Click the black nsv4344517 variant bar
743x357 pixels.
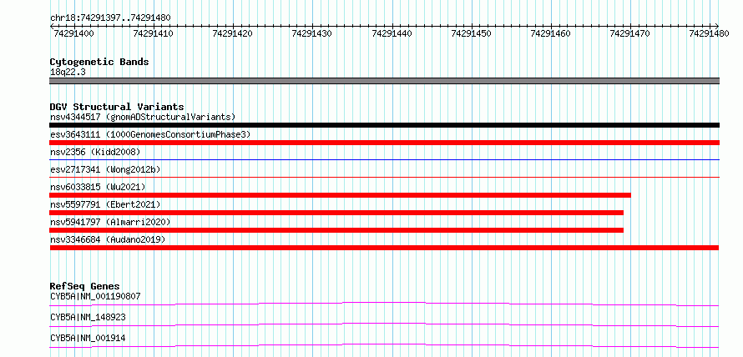pyautogui.click(x=384, y=125)
